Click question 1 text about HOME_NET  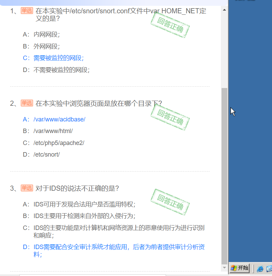[121, 15]
